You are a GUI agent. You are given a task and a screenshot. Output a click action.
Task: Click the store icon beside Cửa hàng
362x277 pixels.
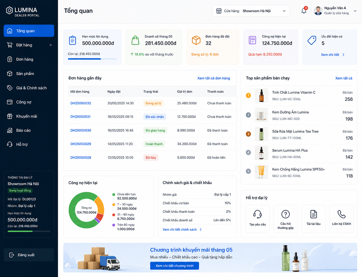219,11
